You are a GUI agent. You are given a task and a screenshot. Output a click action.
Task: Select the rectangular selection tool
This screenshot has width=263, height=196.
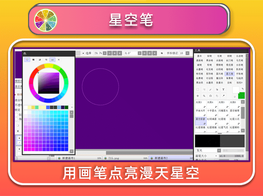(198, 89)
